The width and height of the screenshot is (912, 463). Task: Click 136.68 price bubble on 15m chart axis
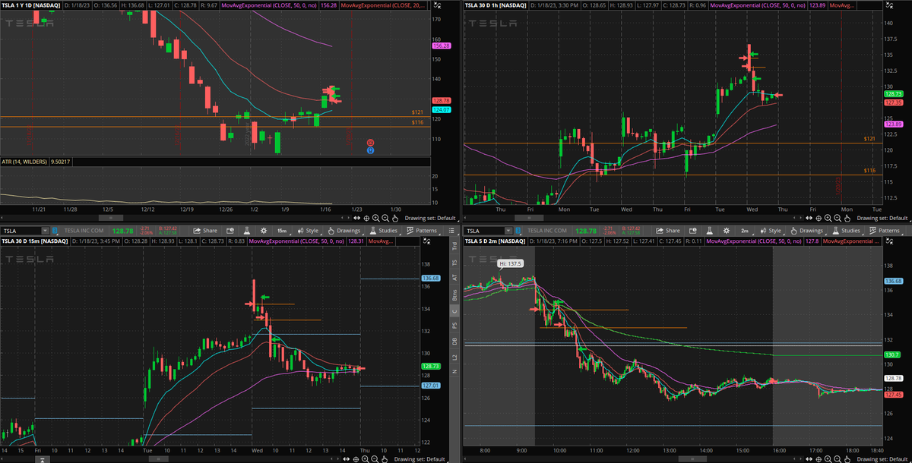click(x=430, y=279)
